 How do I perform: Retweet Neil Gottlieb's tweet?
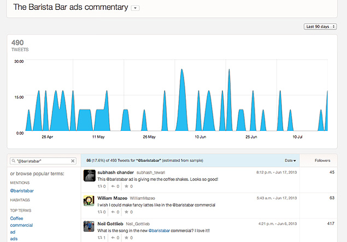point(102,238)
